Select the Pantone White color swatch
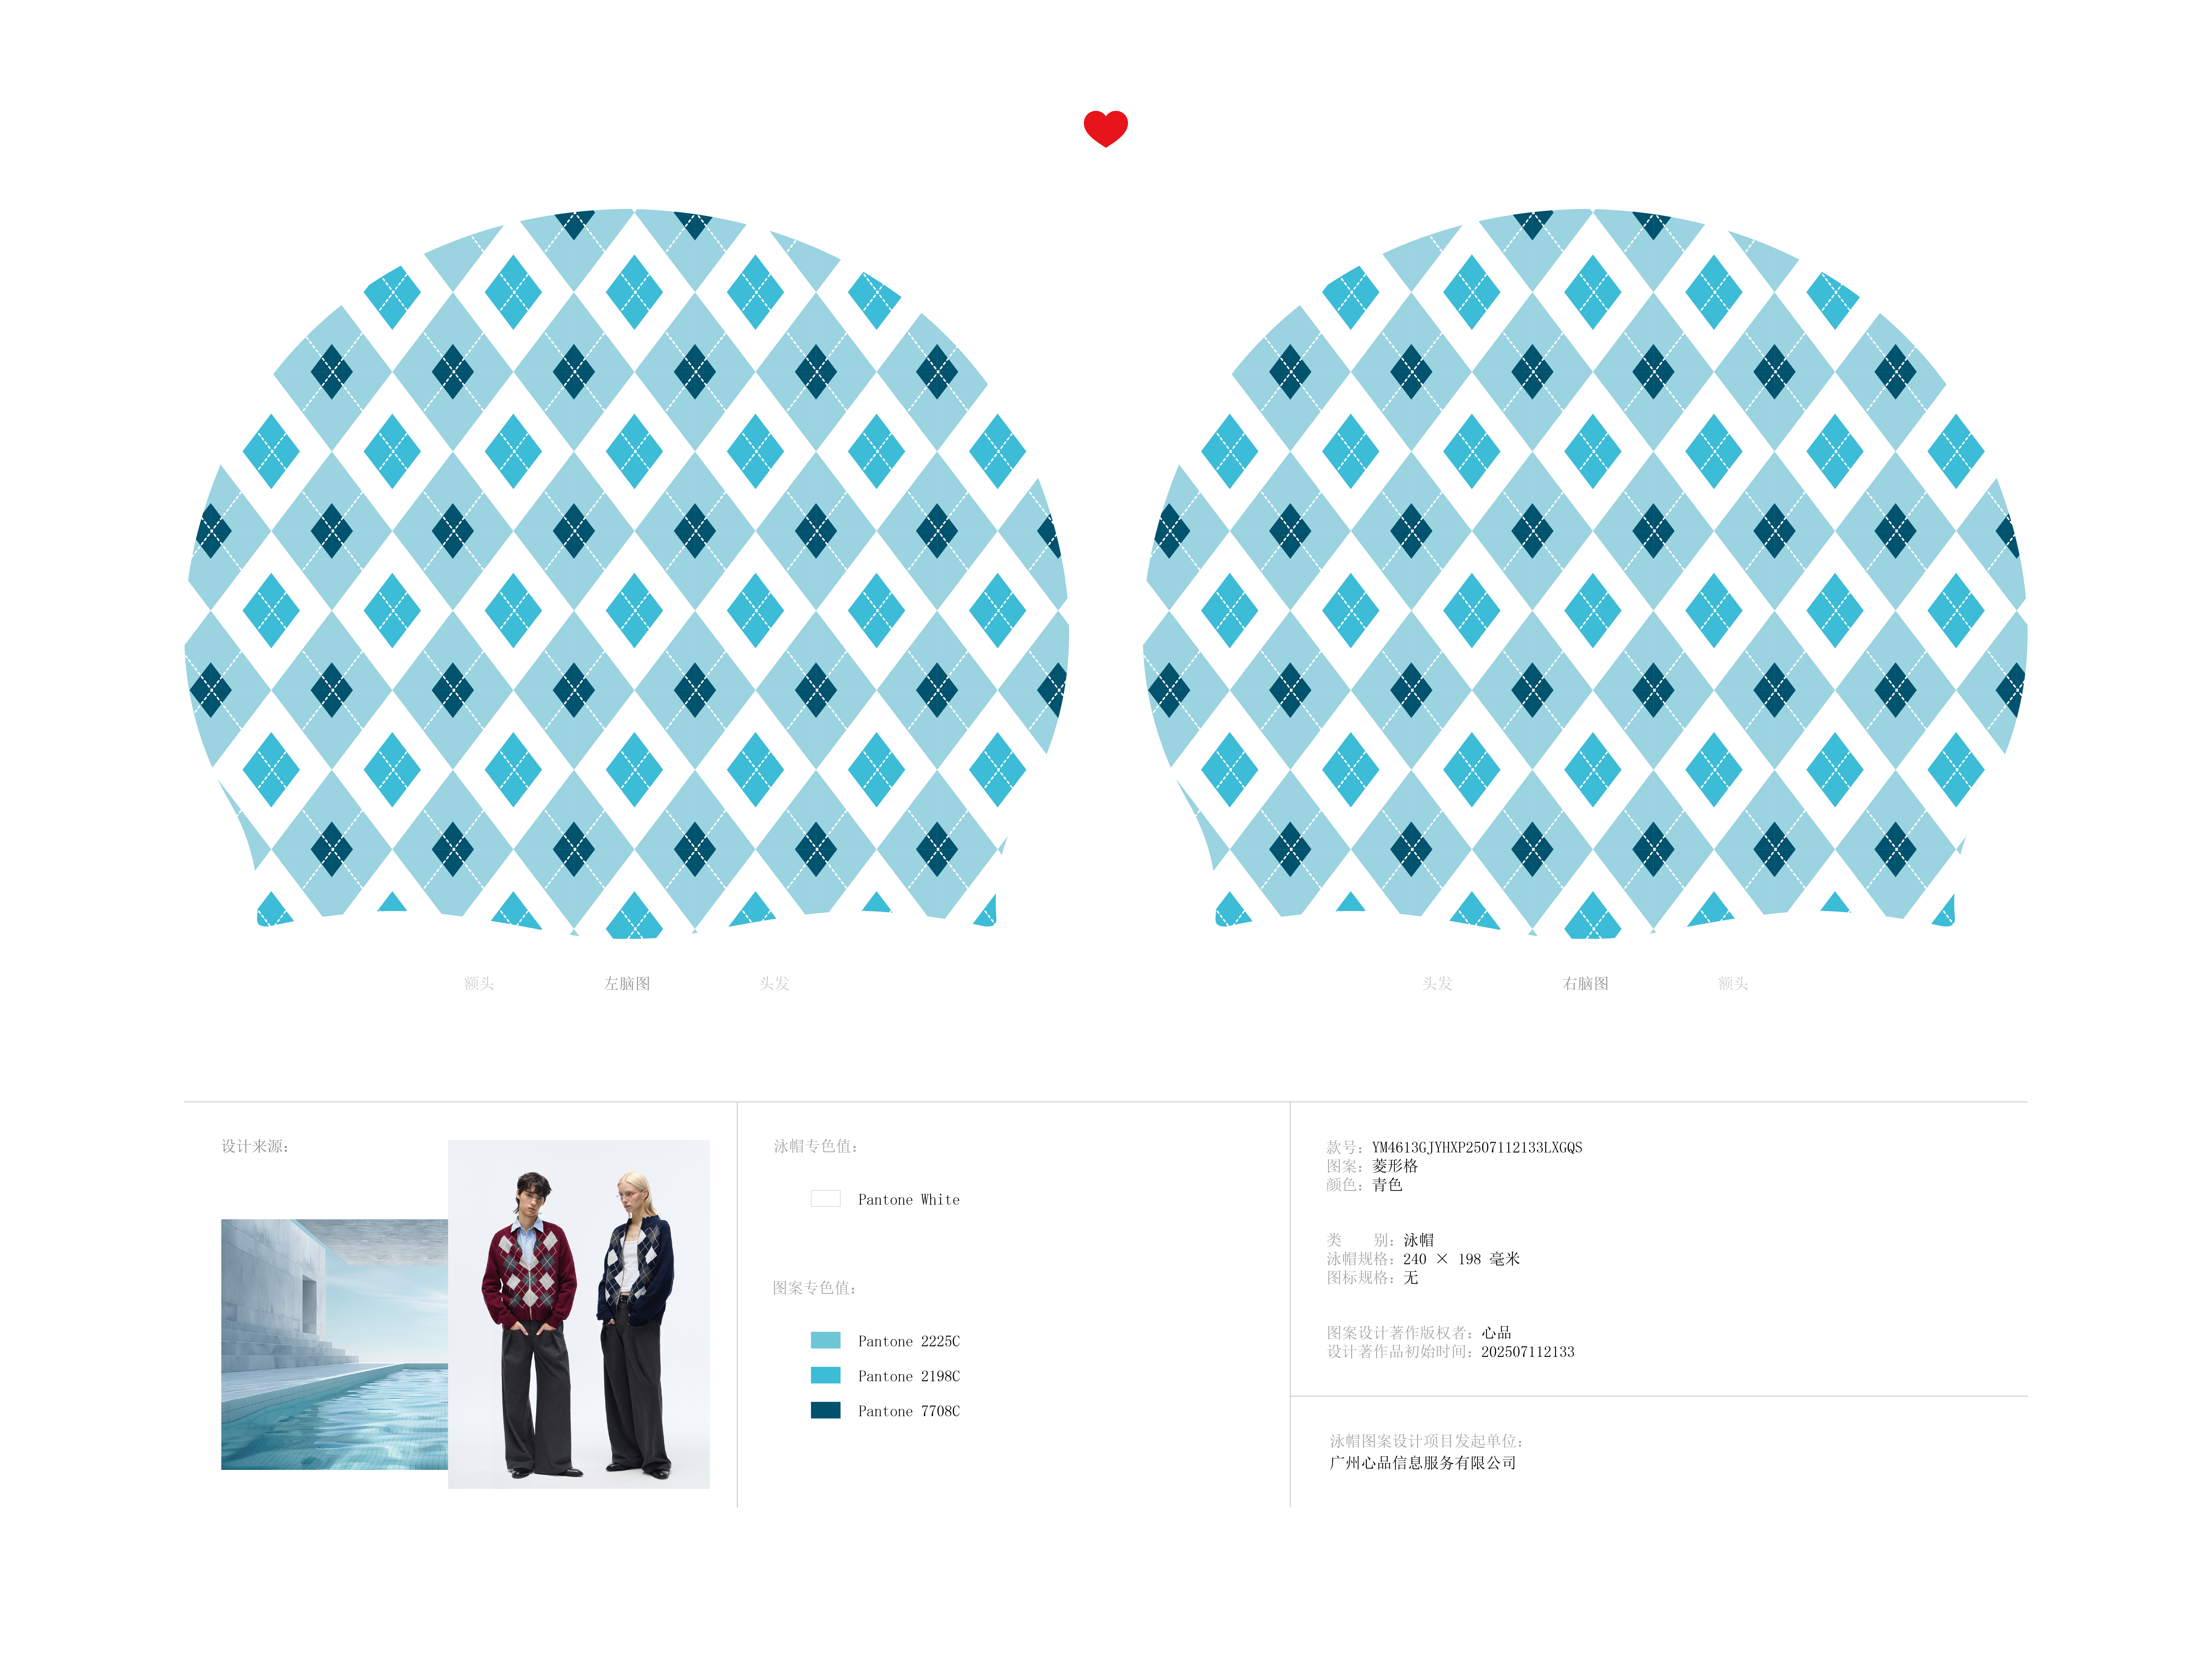 pos(825,1198)
